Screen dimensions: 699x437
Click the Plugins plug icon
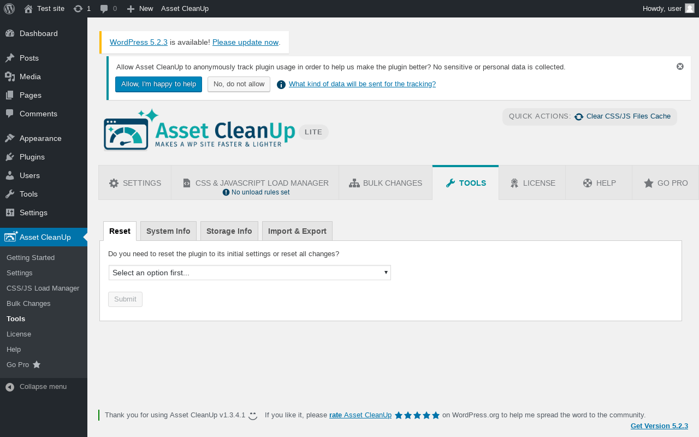click(10, 157)
